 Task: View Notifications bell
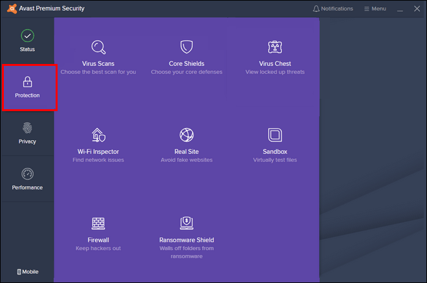[333, 9]
